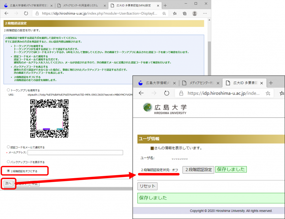Click the address bar URL in the front ユーザ情報 window
This screenshot has width=285, height=219.
pos(223,93)
